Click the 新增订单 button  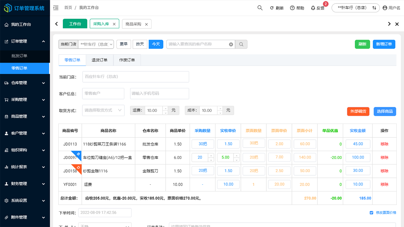[384, 44]
